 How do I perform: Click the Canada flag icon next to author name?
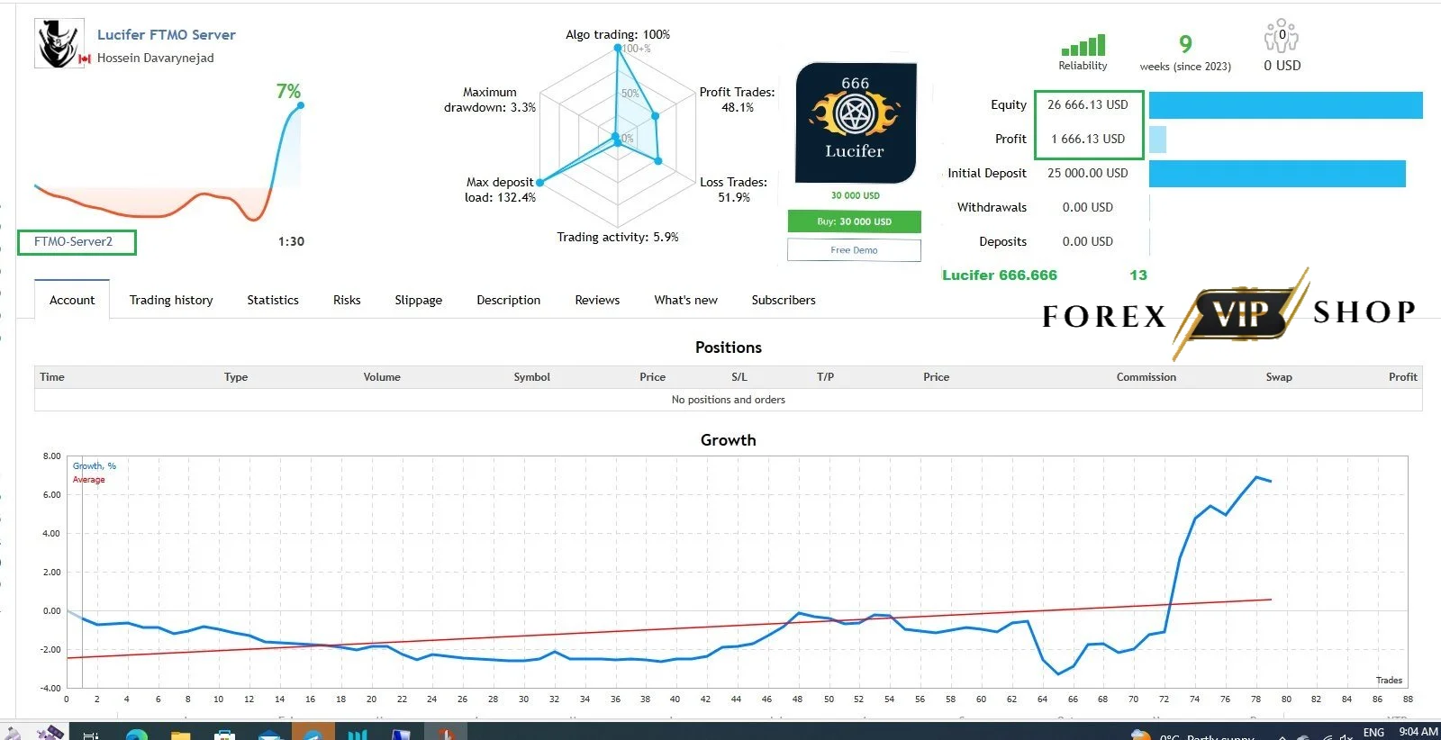(85, 59)
